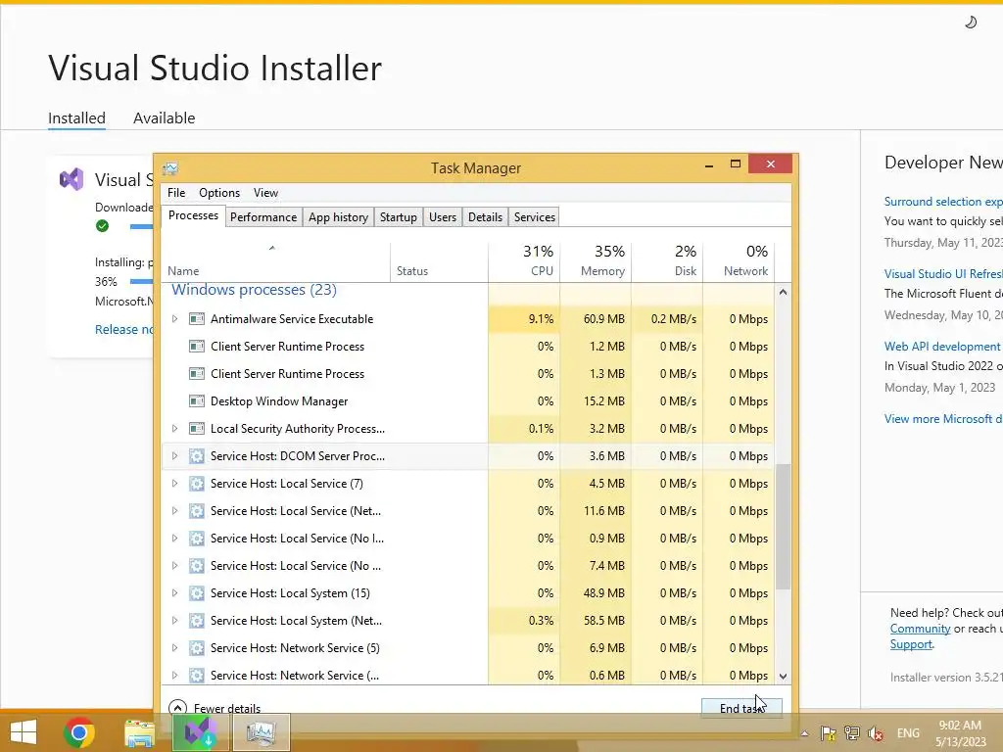Expand Service Host: Local System (15)

(x=174, y=592)
